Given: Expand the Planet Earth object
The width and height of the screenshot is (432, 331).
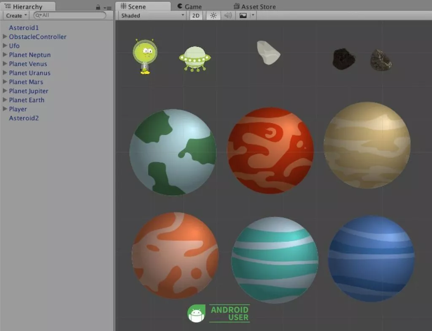Looking at the screenshot, I should pos(5,100).
